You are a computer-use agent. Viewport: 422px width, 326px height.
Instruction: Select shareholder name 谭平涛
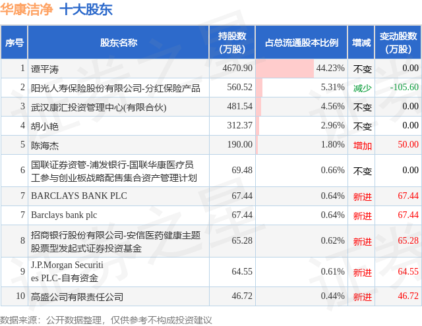pyautogui.click(x=45, y=69)
